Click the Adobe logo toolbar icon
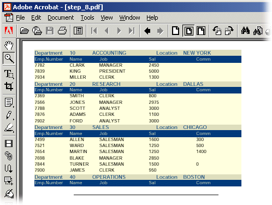 tap(9, 31)
